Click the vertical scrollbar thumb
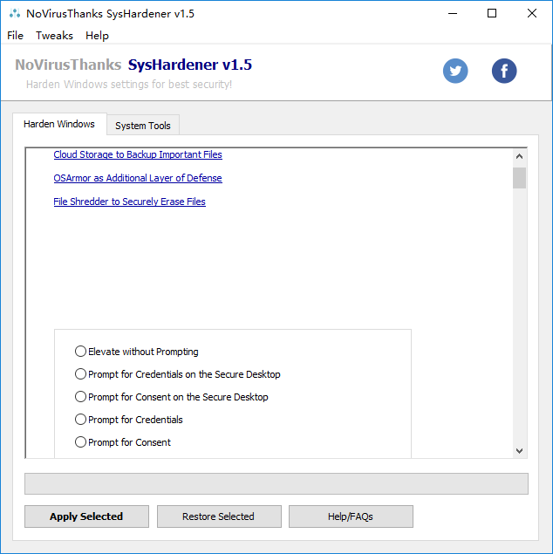The height and width of the screenshot is (554, 553). tap(519, 178)
